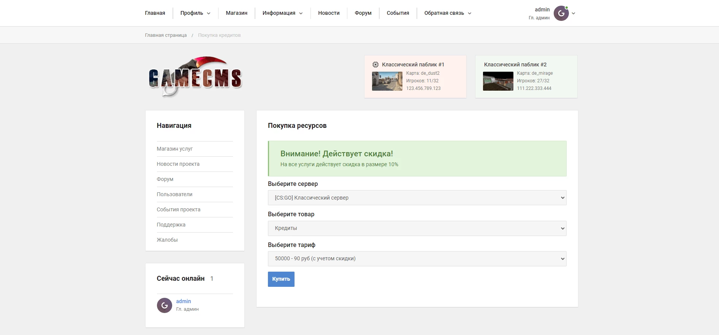Open the de_mirage map thumbnail
Screen dimensions: 719x335
point(498,81)
